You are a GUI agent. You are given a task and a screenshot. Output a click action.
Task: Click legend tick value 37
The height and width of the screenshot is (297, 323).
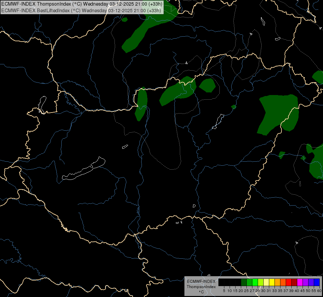(x=286, y=291)
